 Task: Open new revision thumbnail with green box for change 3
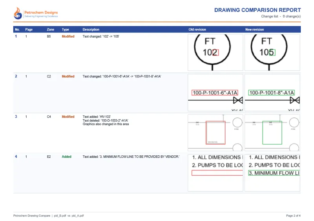(x=272, y=133)
